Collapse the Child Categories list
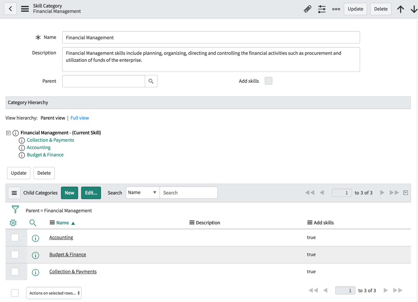The image size is (418, 302). pos(406,193)
